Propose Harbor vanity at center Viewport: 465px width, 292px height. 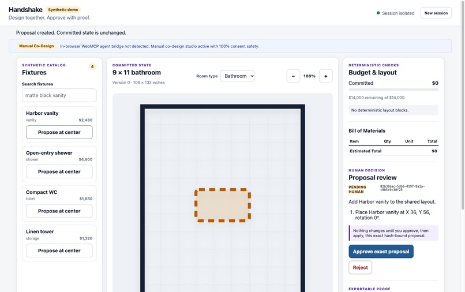[x=59, y=132]
